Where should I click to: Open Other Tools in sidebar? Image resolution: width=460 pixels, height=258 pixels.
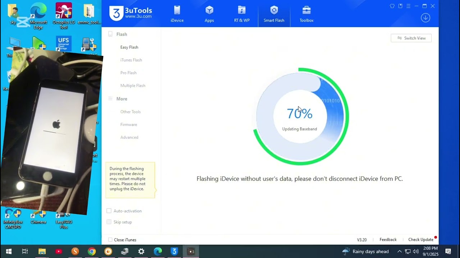click(x=130, y=112)
